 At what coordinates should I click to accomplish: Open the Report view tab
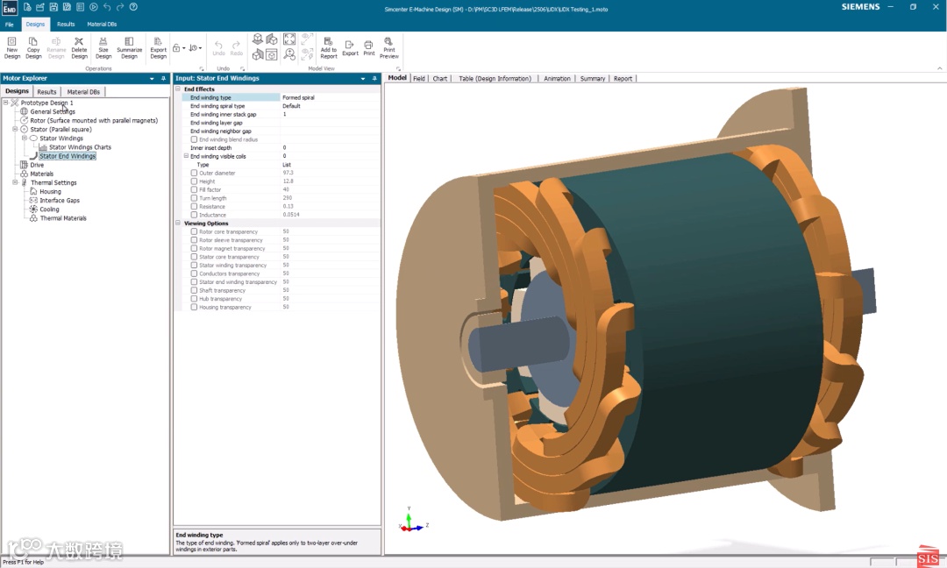[623, 79]
